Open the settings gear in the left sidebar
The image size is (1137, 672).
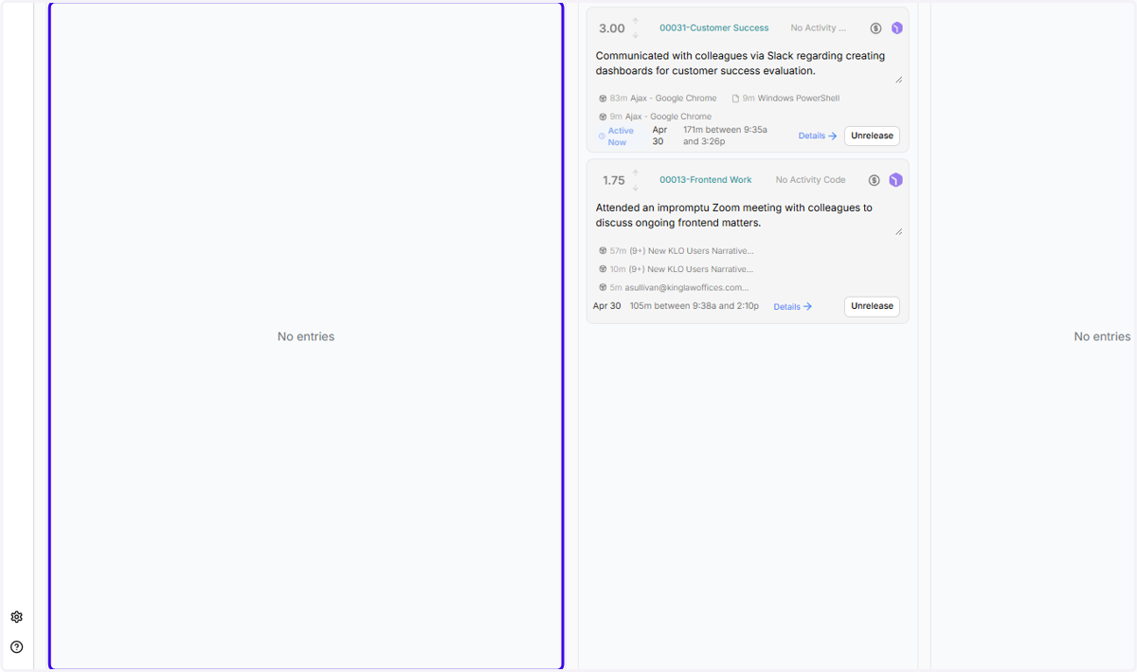(16, 617)
